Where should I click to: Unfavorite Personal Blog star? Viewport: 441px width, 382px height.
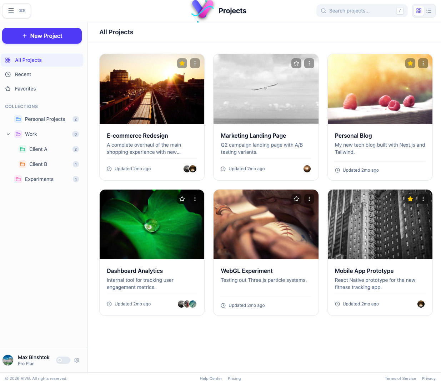[x=410, y=63]
